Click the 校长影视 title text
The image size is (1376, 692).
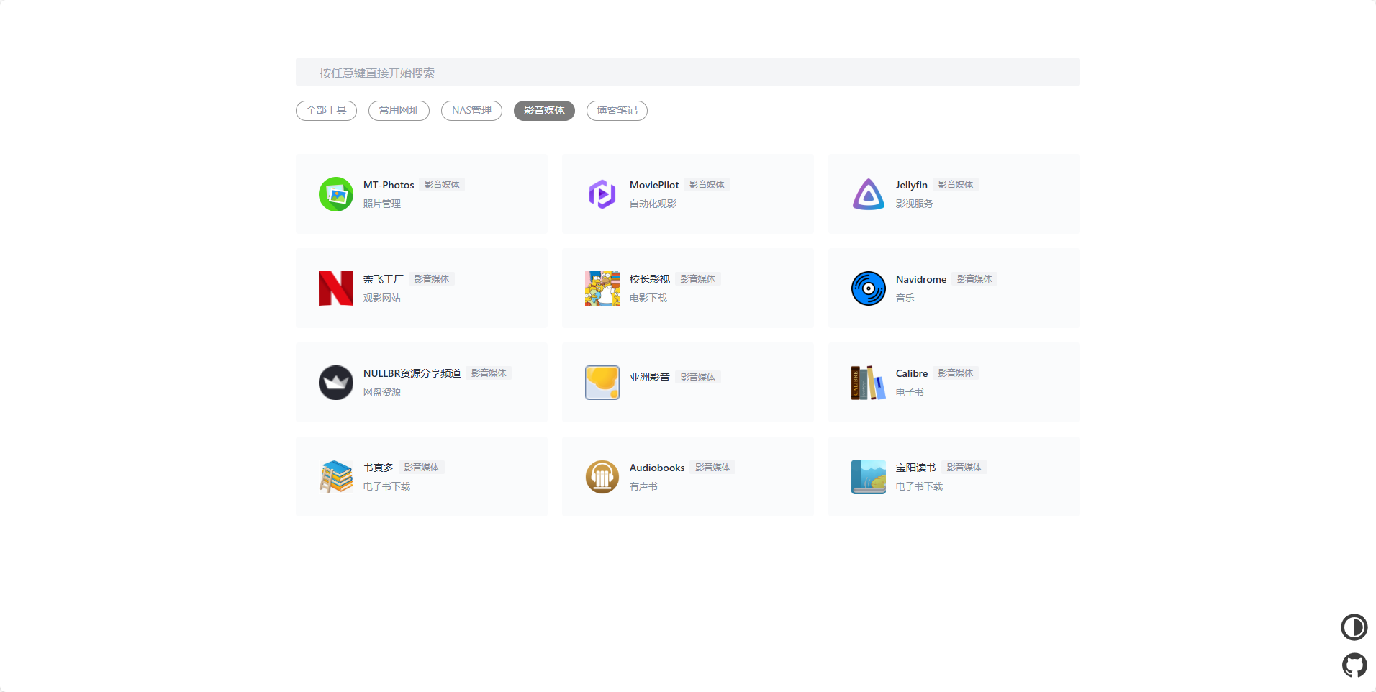click(x=650, y=279)
